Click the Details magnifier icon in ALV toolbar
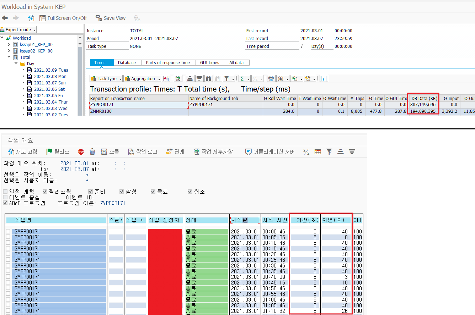 click(x=178, y=78)
